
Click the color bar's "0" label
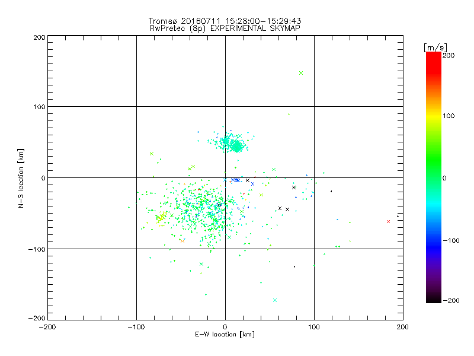click(x=444, y=178)
